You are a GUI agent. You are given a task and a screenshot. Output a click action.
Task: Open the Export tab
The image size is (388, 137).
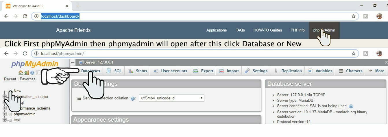(203, 71)
